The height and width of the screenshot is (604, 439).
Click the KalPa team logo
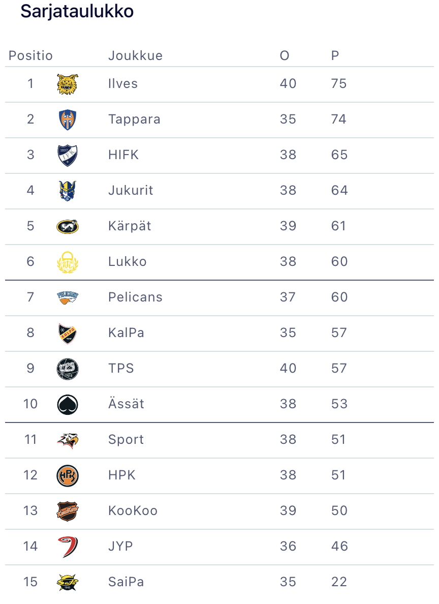(x=68, y=333)
